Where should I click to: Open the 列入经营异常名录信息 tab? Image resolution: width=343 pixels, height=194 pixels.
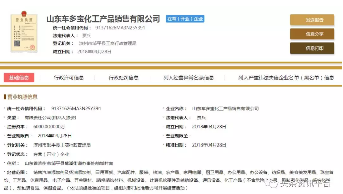(188, 78)
